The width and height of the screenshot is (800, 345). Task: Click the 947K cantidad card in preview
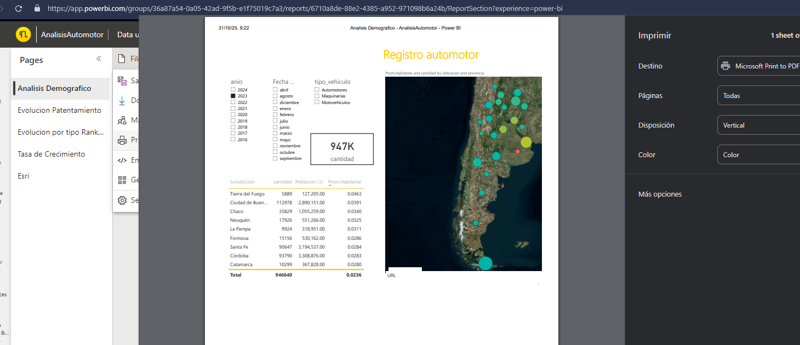tap(342, 149)
